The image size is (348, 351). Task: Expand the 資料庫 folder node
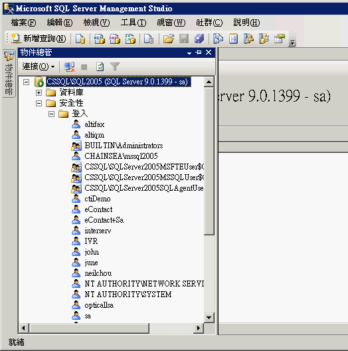tap(39, 92)
